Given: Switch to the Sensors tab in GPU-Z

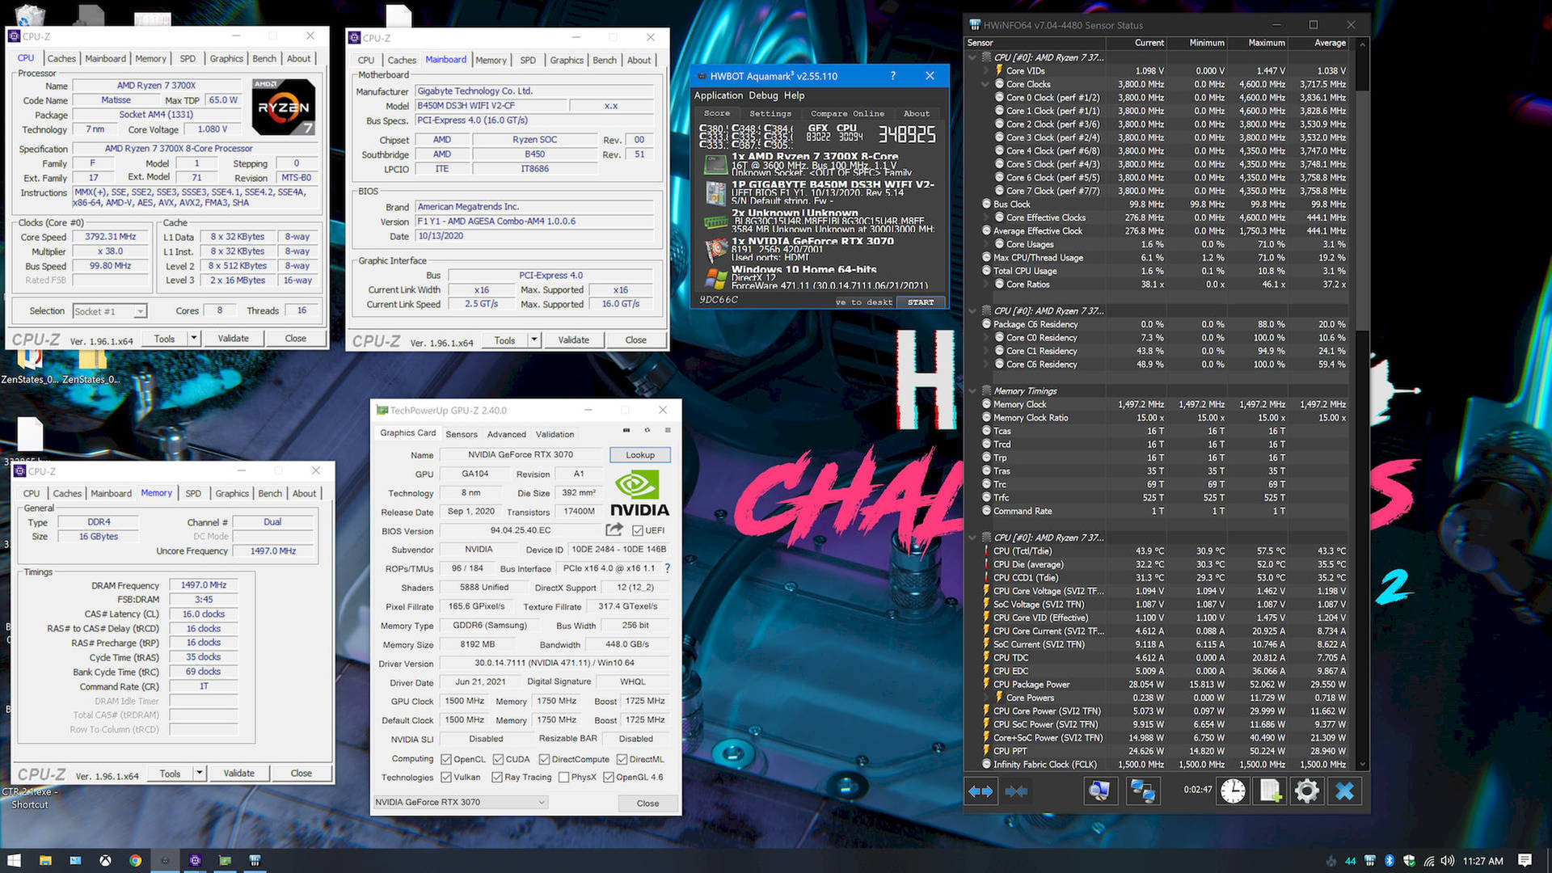Looking at the screenshot, I should pos(462,434).
